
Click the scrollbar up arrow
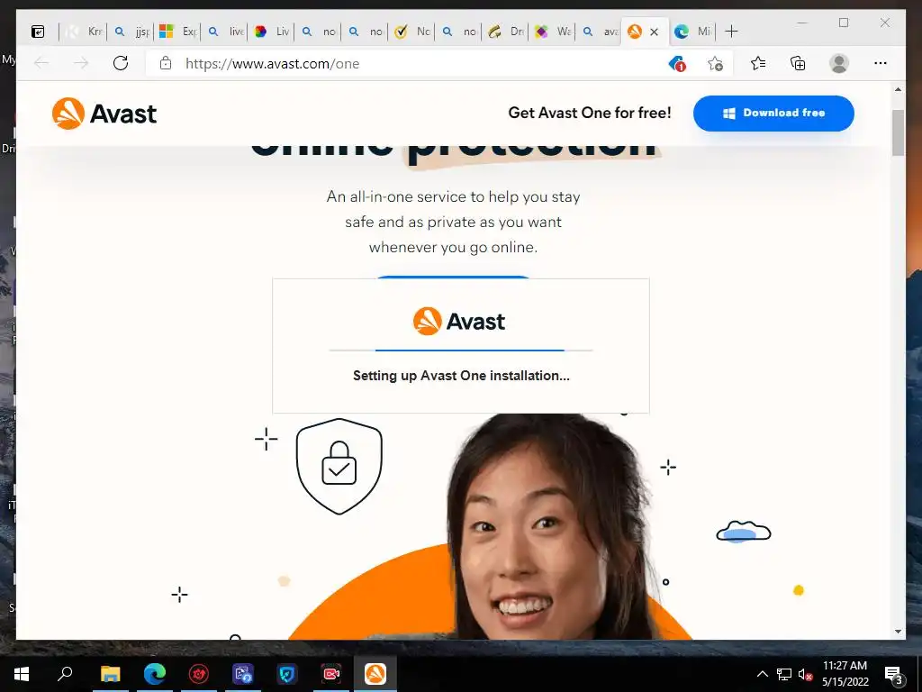(x=898, y=89)
